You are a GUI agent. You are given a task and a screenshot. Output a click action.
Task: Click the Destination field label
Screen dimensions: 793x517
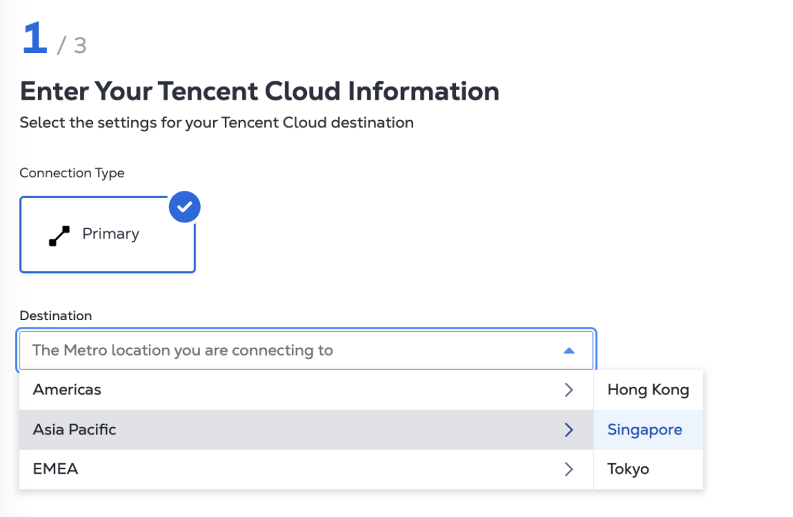[x=56, y=316]
